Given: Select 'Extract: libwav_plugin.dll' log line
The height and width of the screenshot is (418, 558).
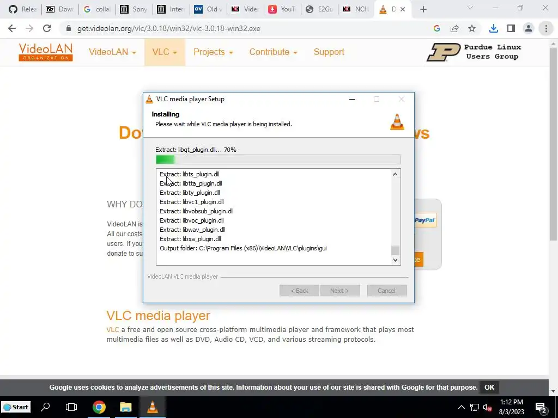Looking at the screenshot, I should coord(192,230).
